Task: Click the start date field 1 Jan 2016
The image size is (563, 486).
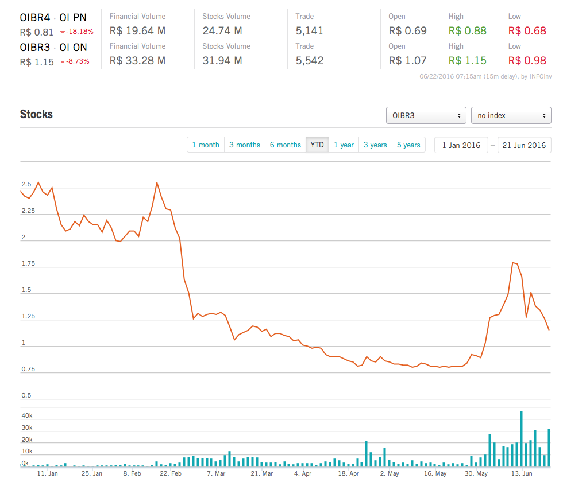Action: pyautogui.click(x=461, y=145)
